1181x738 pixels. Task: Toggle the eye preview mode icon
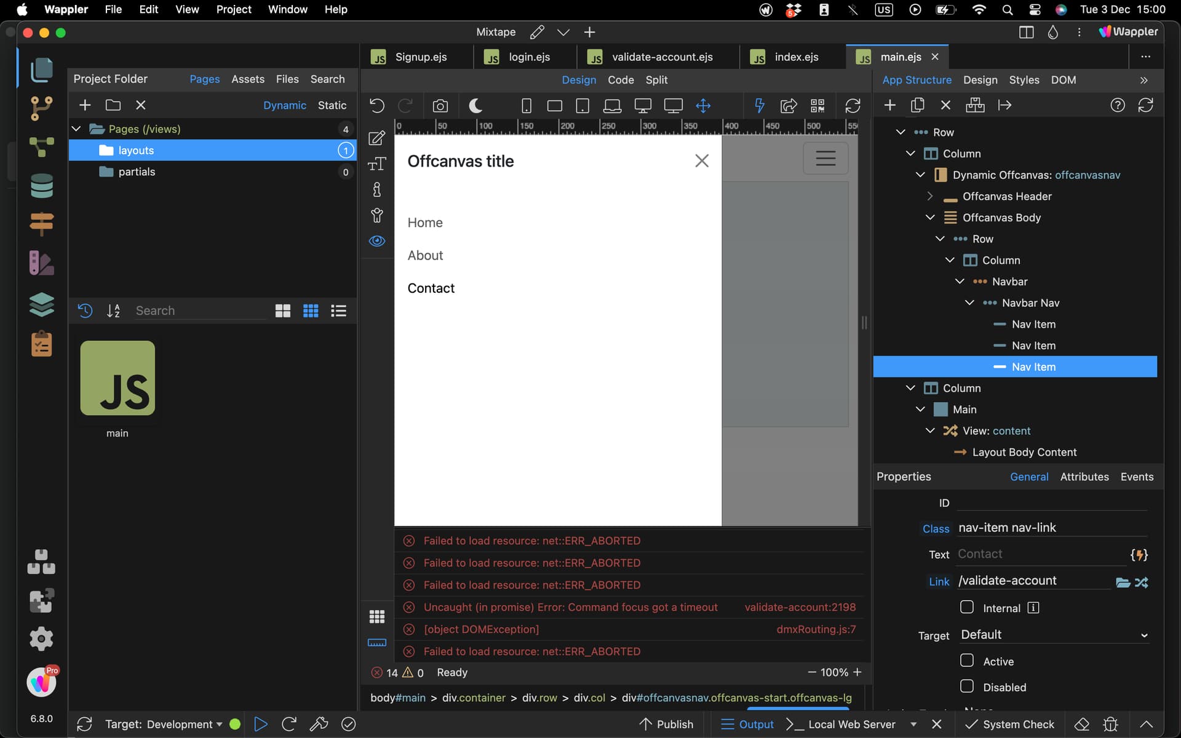[377, 241]
